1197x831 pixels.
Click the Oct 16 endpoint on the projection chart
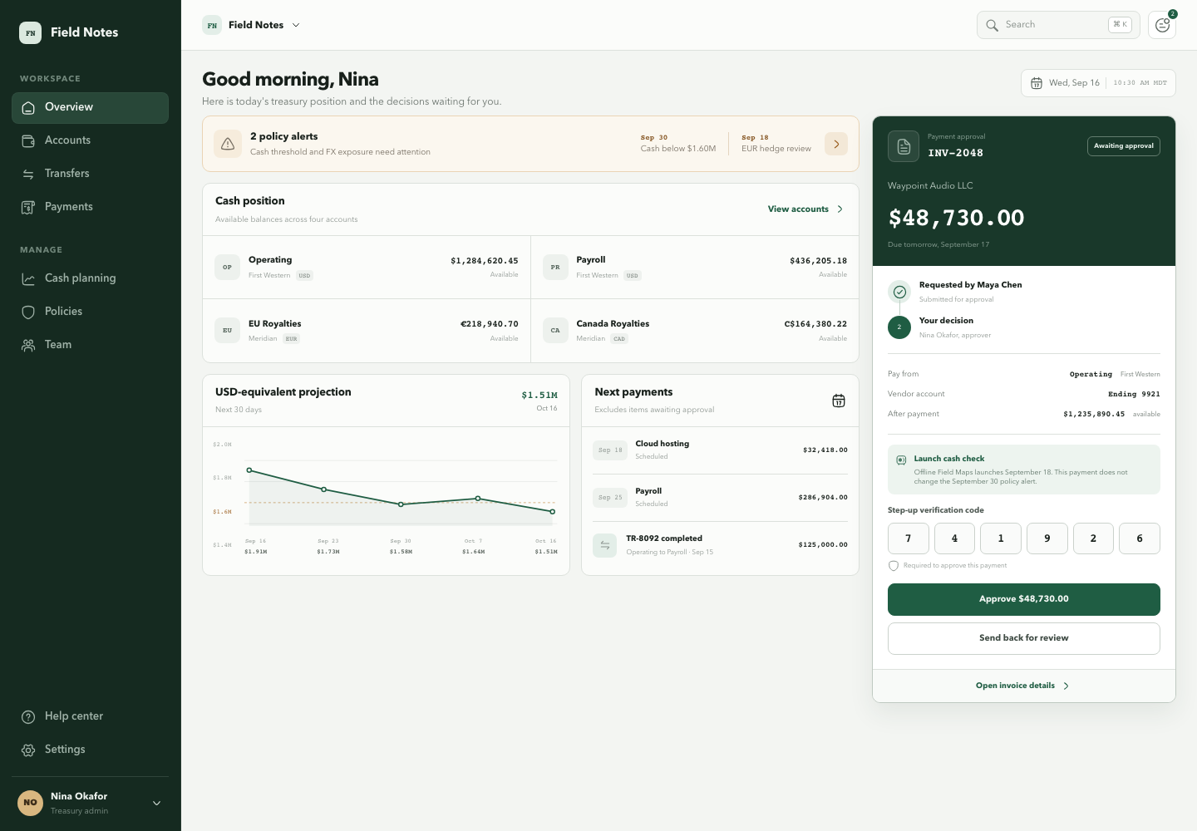point(553,512)
